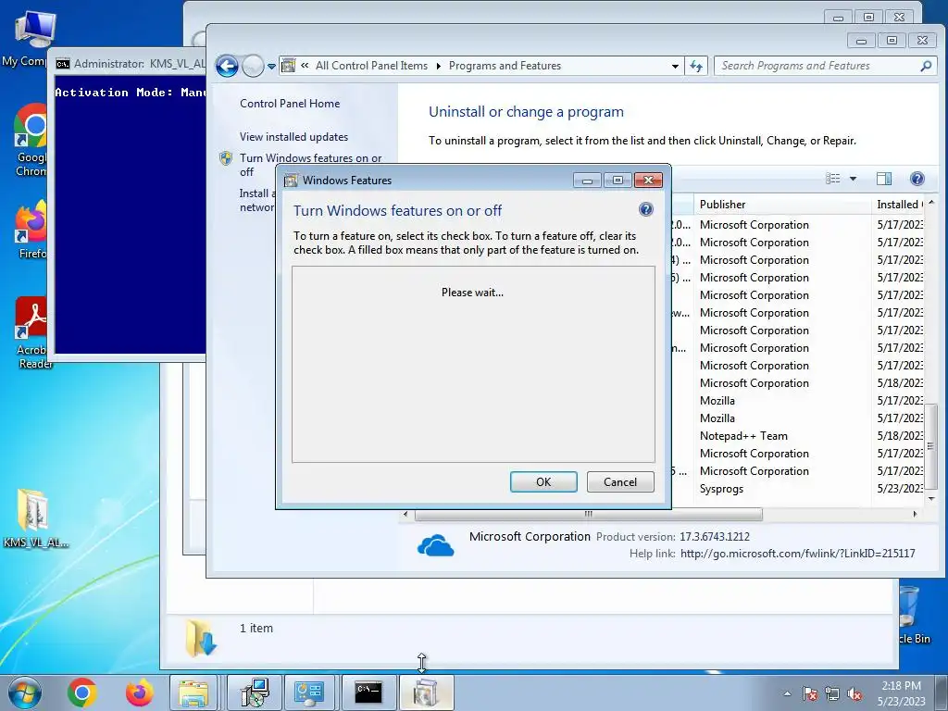Show hidden tray icons arrow

tap(787, 693)
